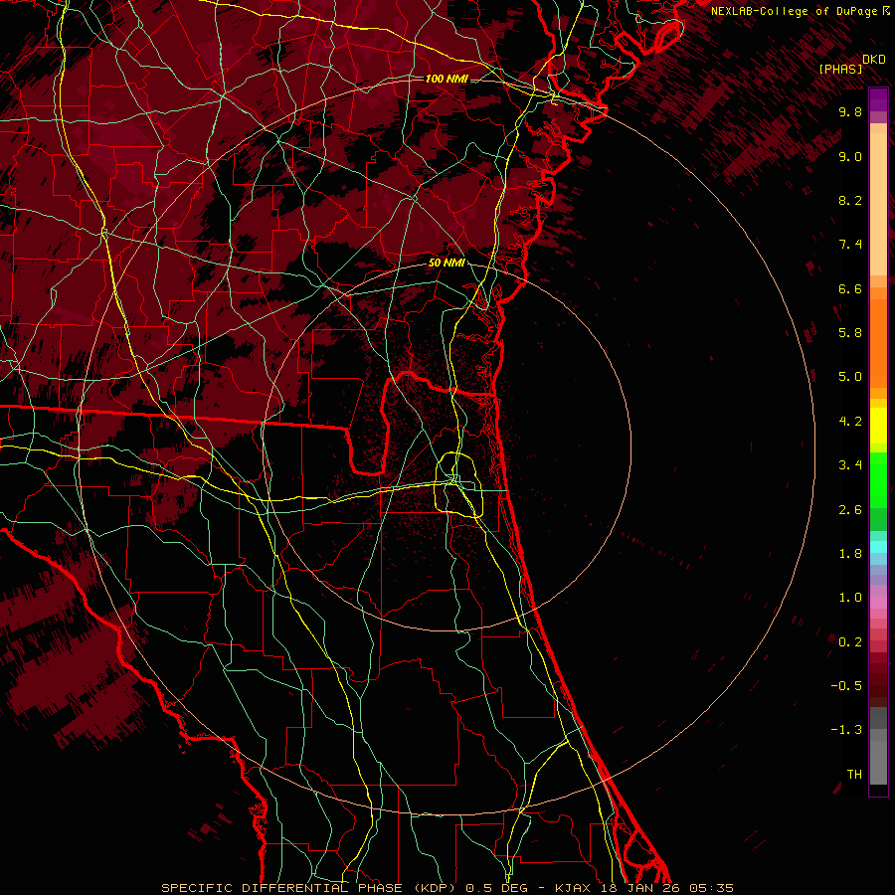Click the 9.8 color scale value
This screenshot has height=895, width=895.
(850, 111)
